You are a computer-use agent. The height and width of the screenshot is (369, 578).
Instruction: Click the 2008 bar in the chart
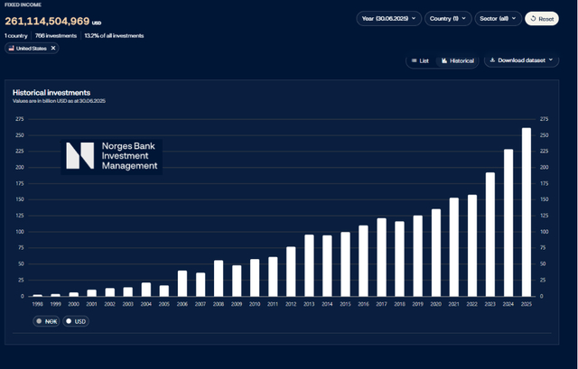coord(219,279)
